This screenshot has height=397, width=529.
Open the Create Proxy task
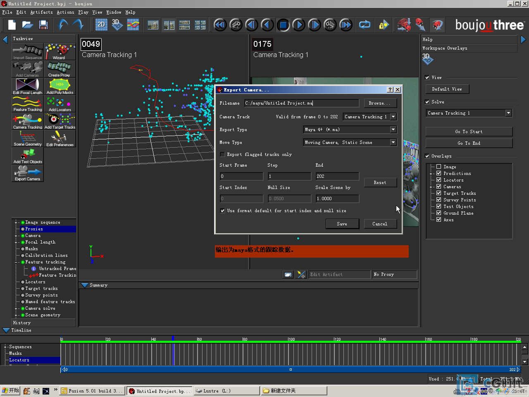[x=60, y=69]
